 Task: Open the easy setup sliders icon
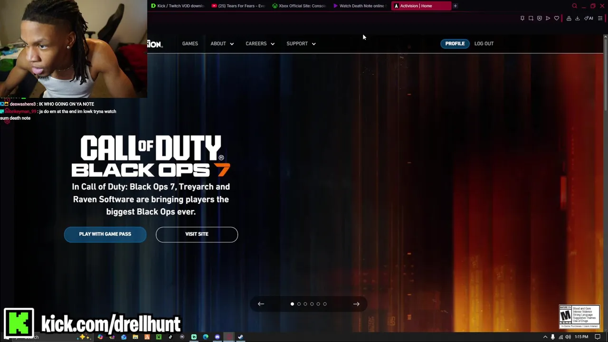600,18
